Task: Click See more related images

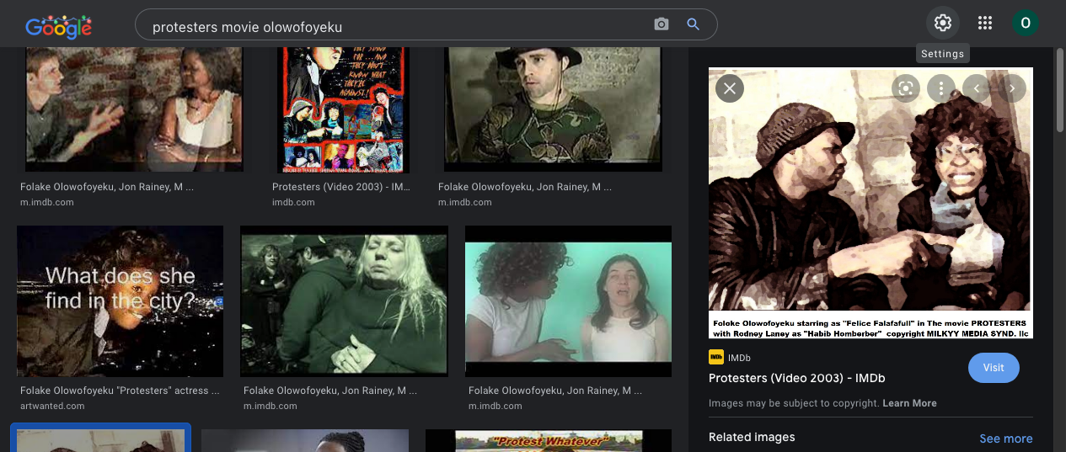Action: (1005, 439)
